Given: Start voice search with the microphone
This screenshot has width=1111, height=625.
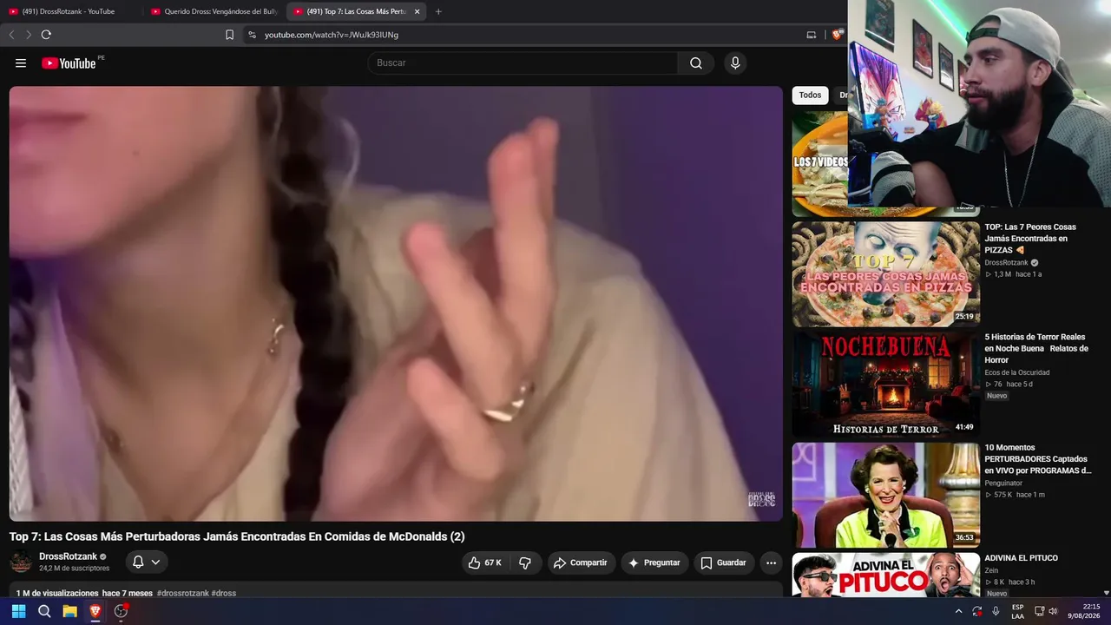Looking at the screenshot, I should click(x=735, y=63).
